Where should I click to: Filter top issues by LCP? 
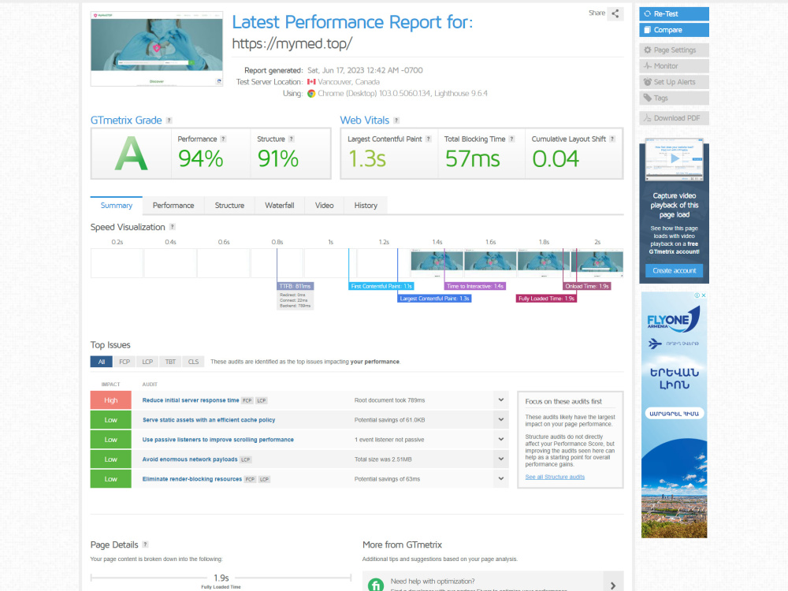tap(147, 362)
